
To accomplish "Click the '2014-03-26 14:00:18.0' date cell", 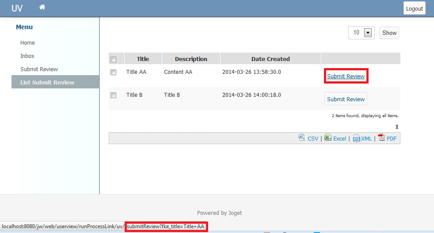I will [251, 95].
